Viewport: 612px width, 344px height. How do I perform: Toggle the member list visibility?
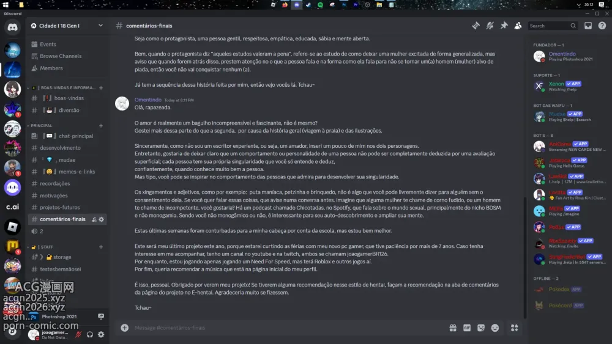518,26
